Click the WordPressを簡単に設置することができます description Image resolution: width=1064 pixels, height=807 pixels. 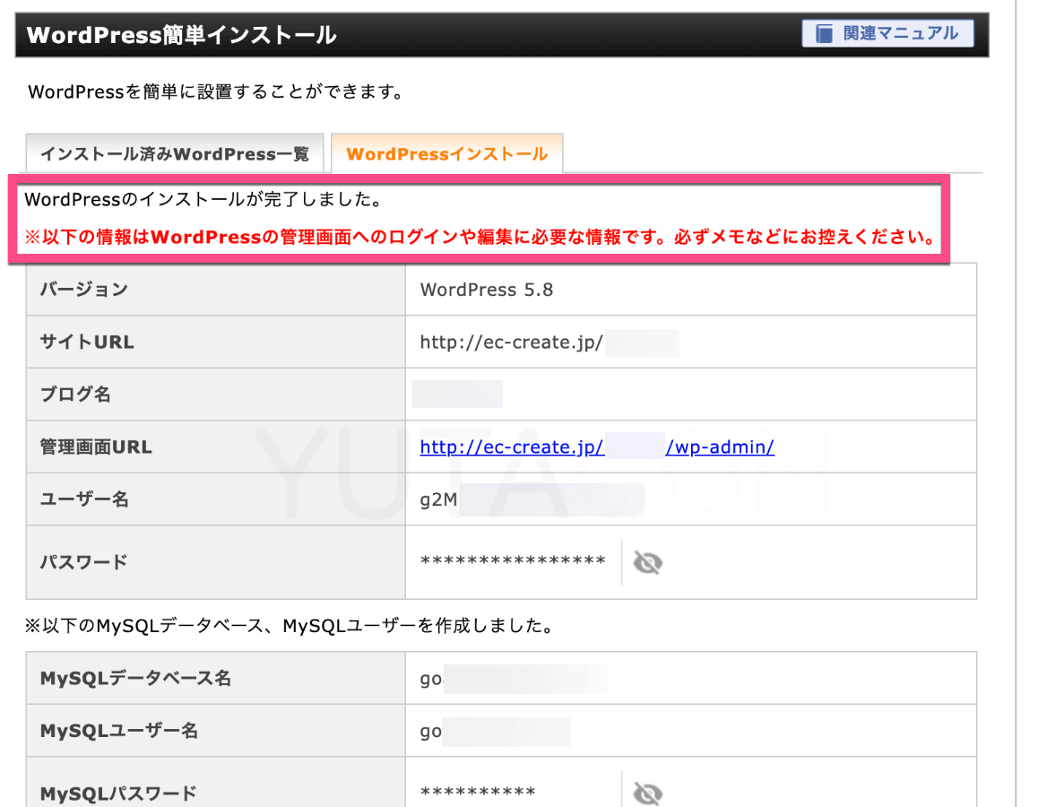(x=216, y=91)
